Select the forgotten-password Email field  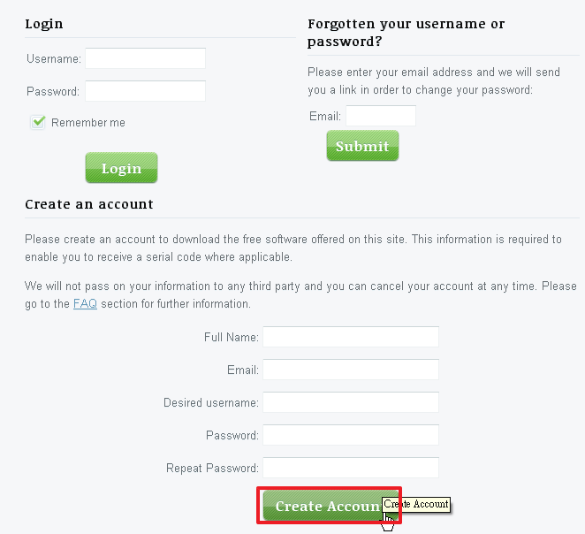coord(381,116)
